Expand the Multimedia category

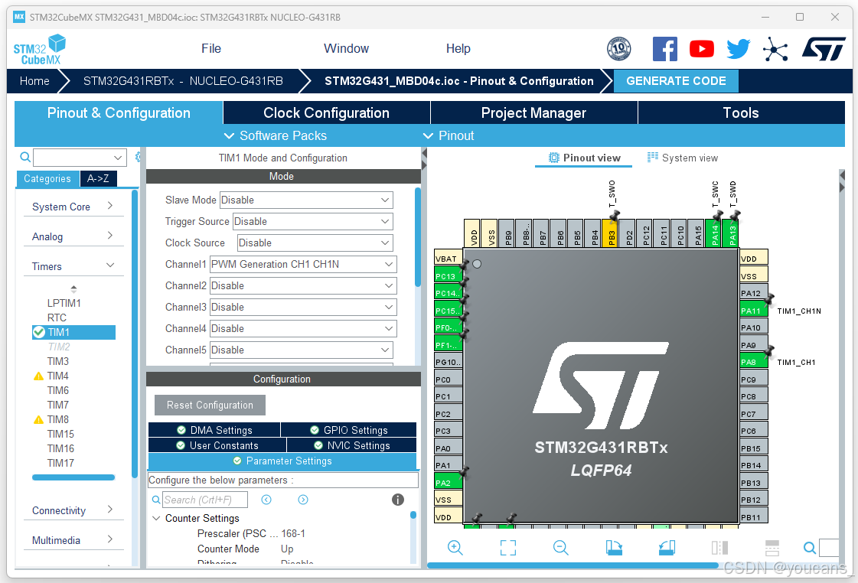coord(73,540)
